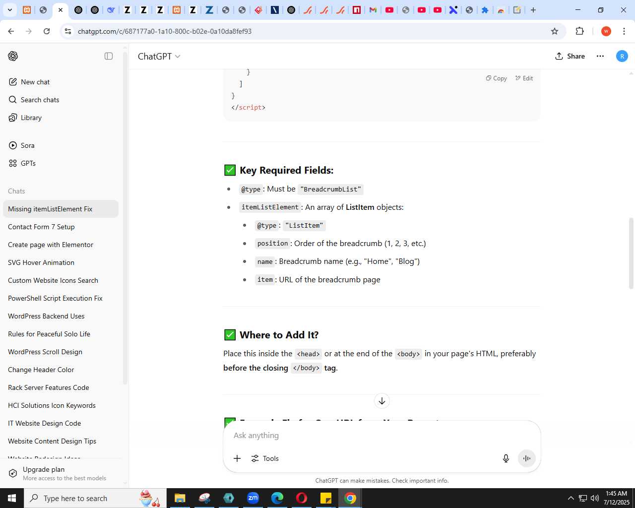Open the "Rack Server Features Code" chat
This screenshot has width=635, height=508.
(x=61, y=387)
